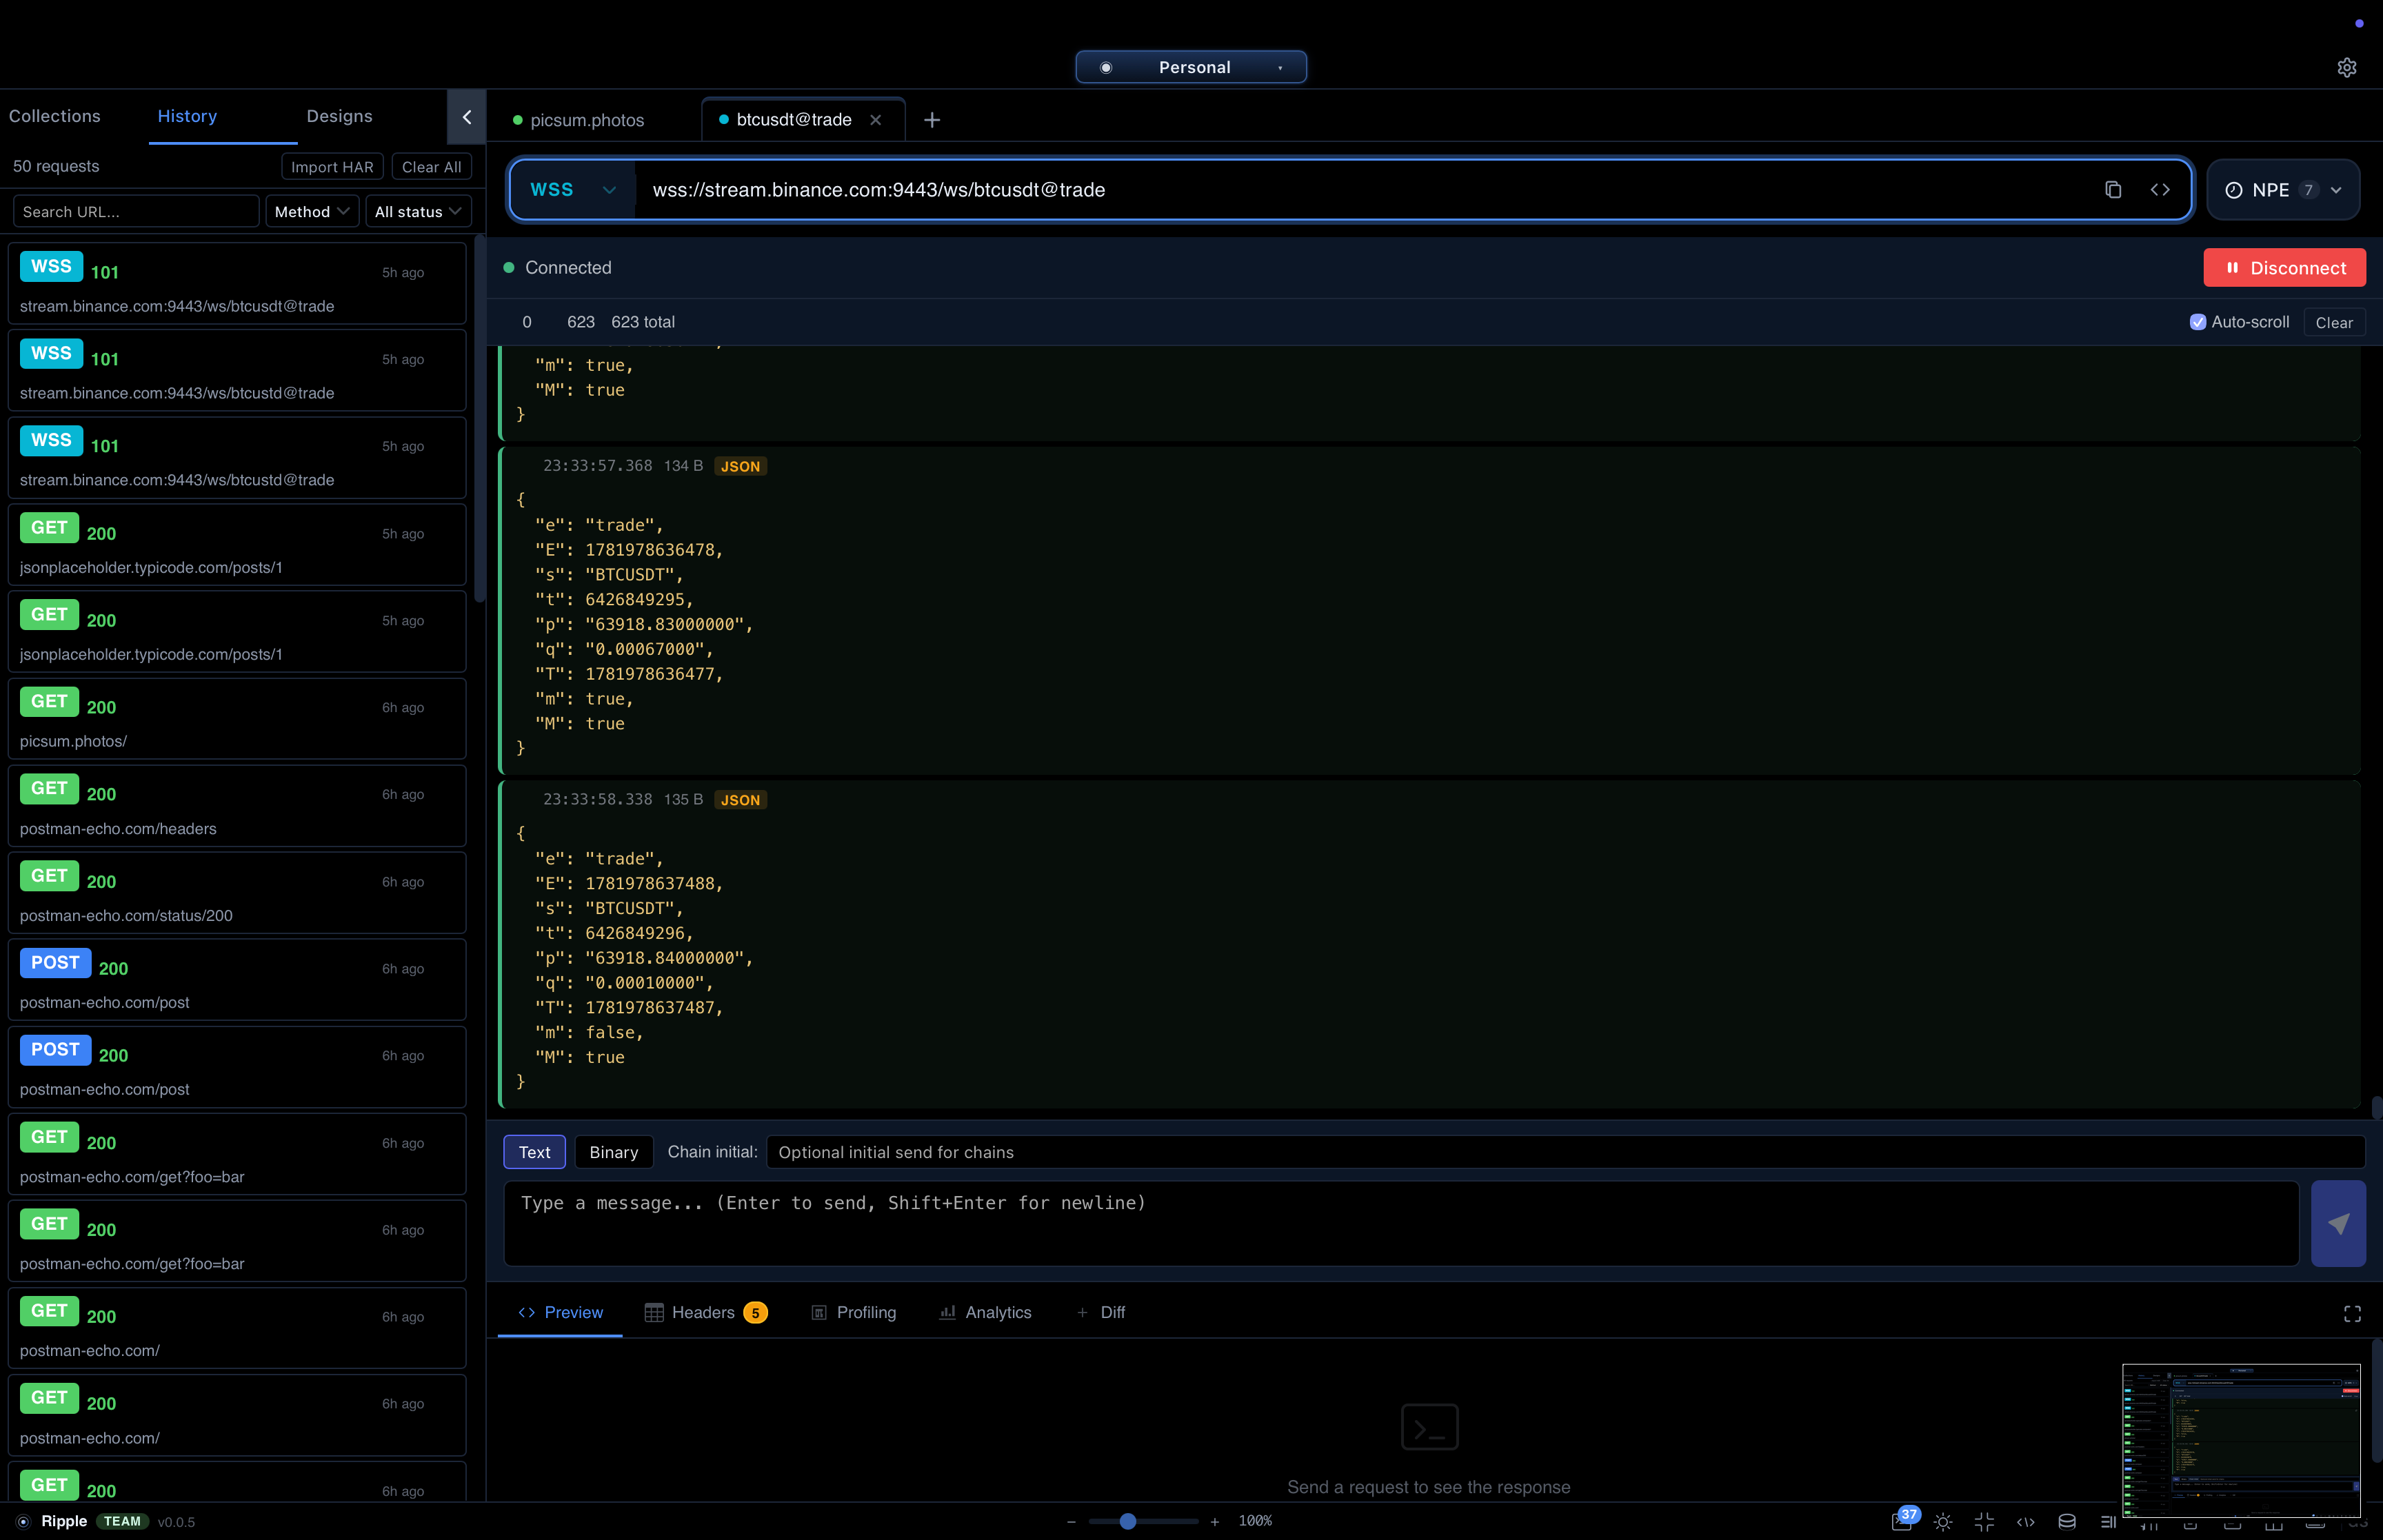Click the Ripple logo in the status bar

[23, 1522]
